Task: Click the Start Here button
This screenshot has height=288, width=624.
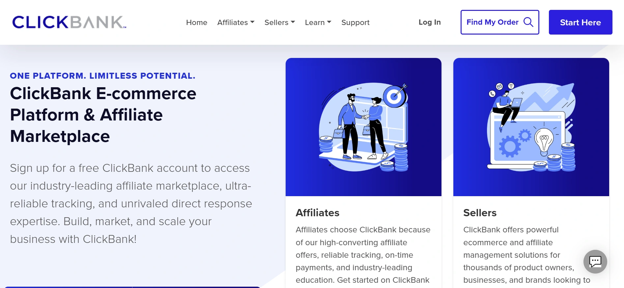Action: coord(581,22)
